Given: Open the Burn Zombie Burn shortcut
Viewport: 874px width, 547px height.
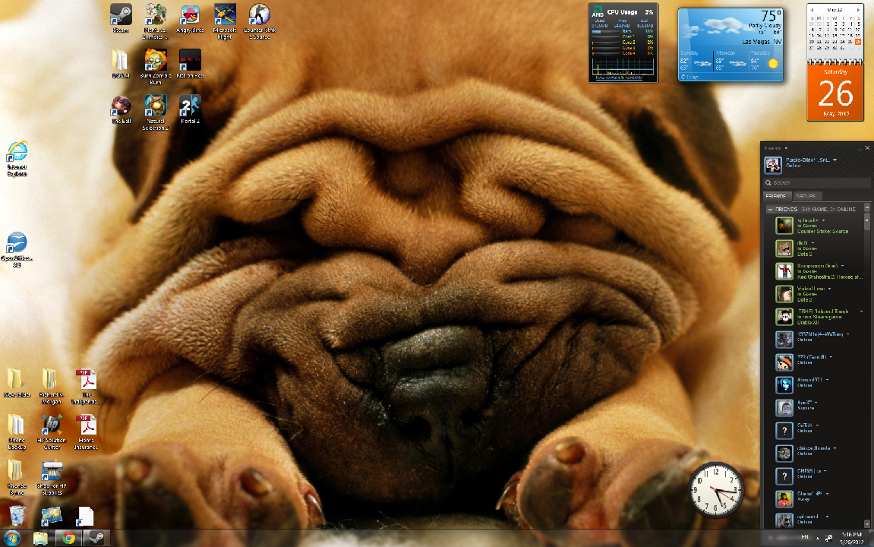Looking at the screenshot, I should (156, 67).
